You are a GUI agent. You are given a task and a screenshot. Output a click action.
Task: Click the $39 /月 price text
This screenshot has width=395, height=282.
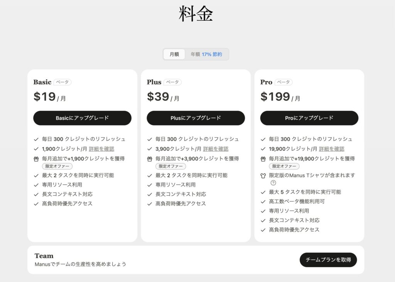point(163,97)
